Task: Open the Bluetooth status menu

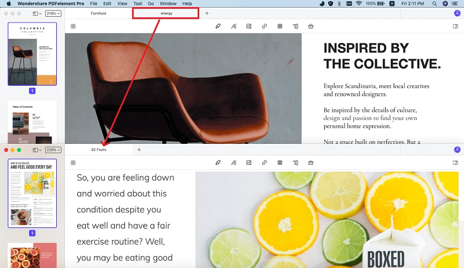Action: 339,3
